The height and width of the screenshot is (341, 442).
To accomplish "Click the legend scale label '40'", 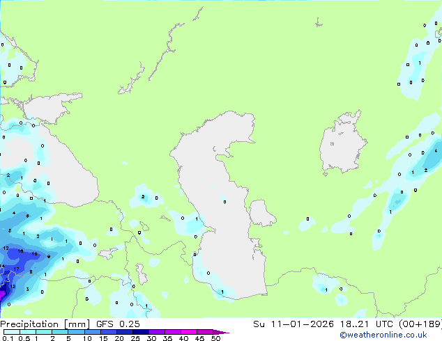I will tap(183, 338).
